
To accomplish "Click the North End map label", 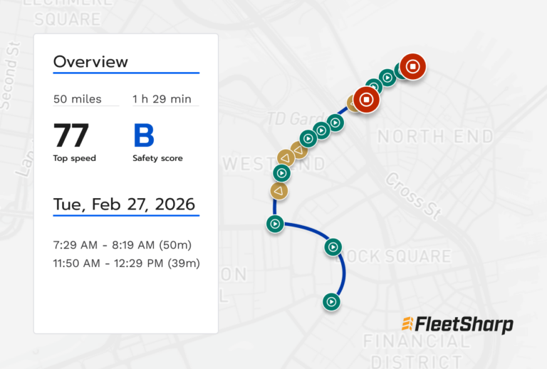I will point(434,136).
